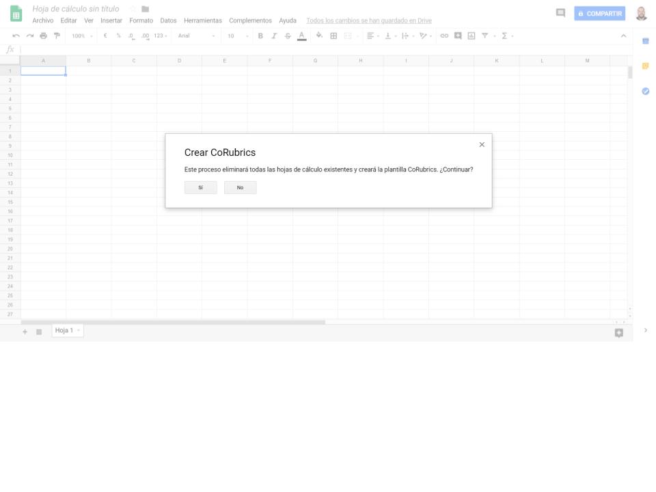This screenshot has width=656, height=492.
Task: Open comment history next to Compartir
Action: (560, 13)
